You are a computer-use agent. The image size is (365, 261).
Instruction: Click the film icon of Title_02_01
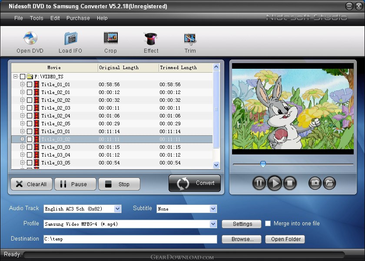pyautogui.click(x=36, y=92)
